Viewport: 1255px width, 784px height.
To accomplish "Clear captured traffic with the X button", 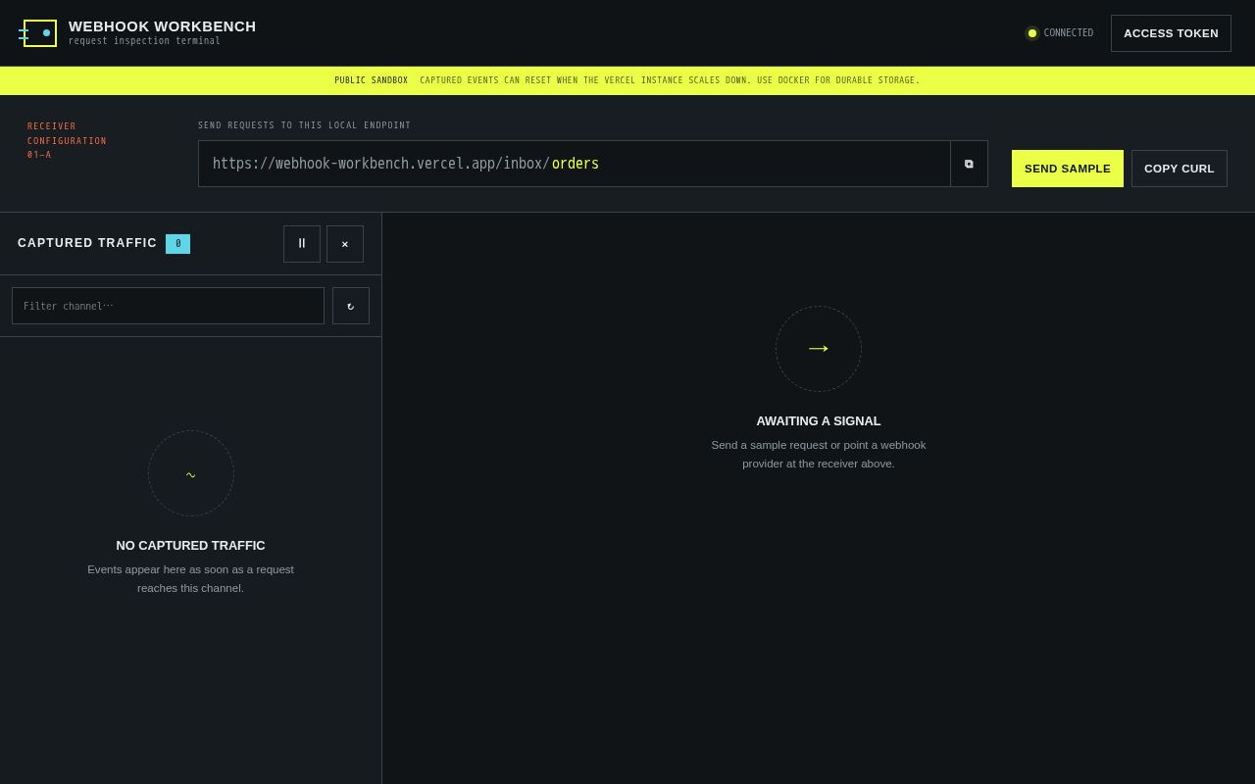I will (x=345, y=244).
